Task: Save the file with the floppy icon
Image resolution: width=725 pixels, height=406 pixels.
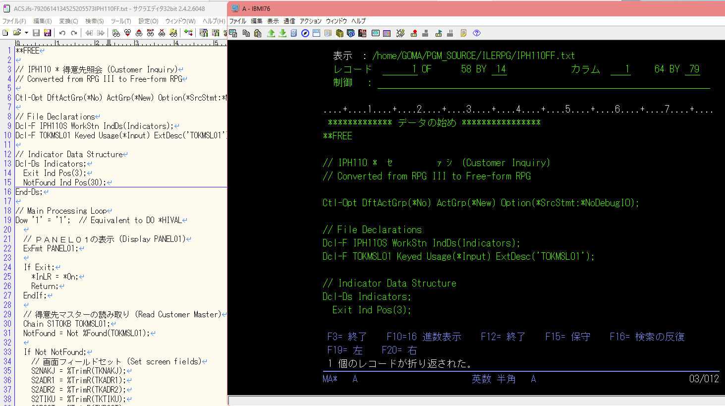Action: point(36,33)
